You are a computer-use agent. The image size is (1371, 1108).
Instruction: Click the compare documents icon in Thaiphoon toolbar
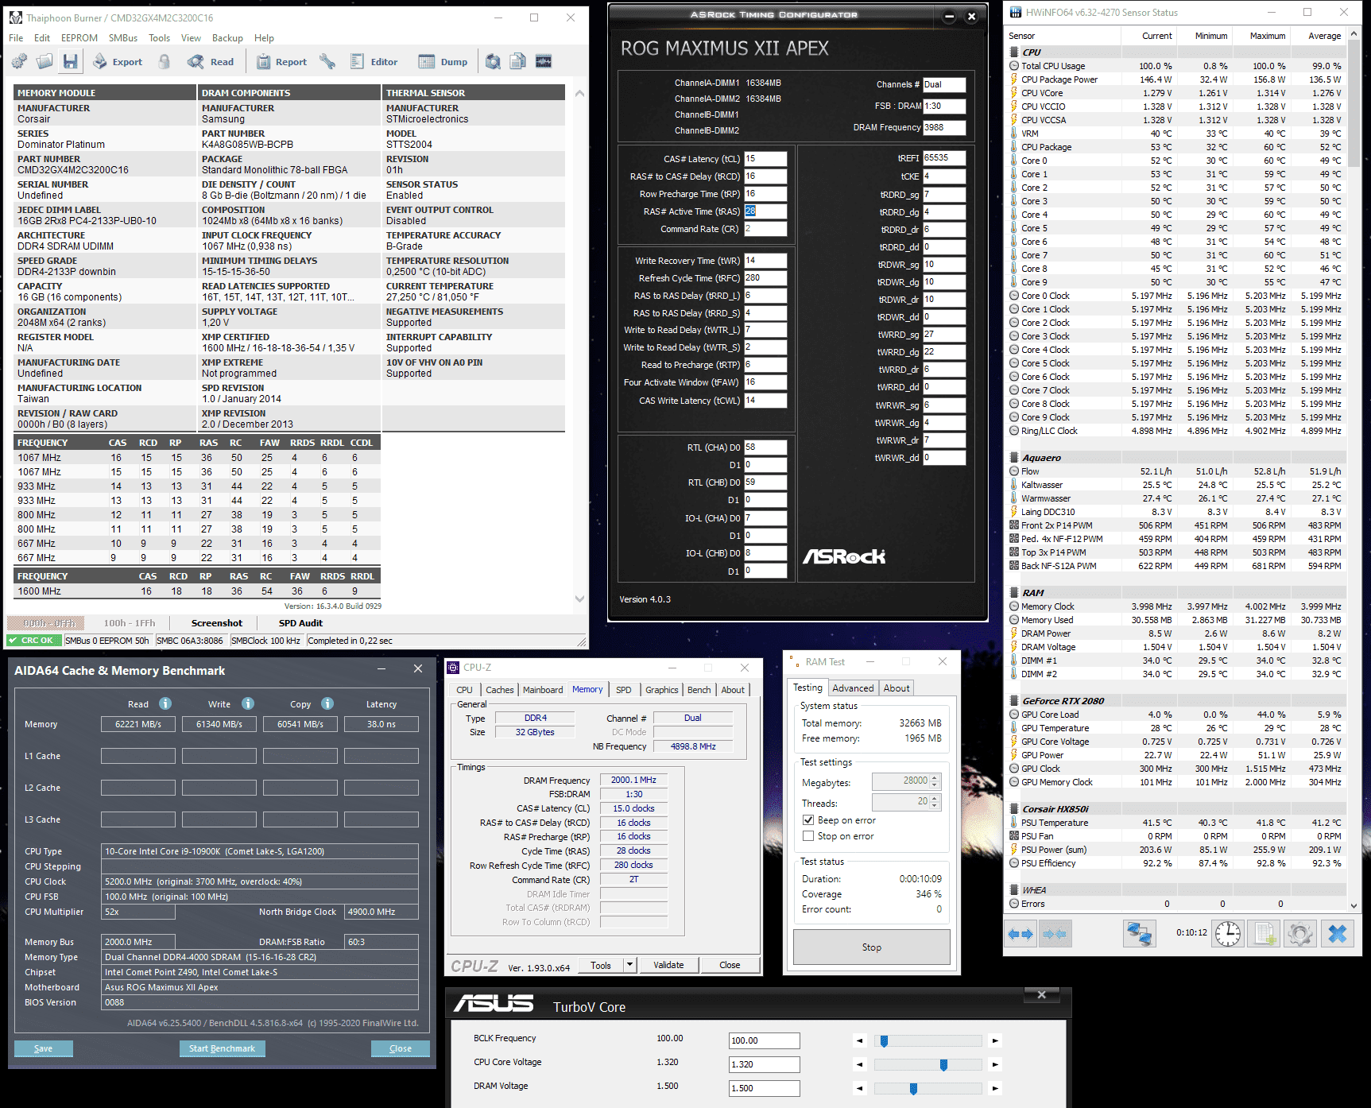[x=518, y=61]
